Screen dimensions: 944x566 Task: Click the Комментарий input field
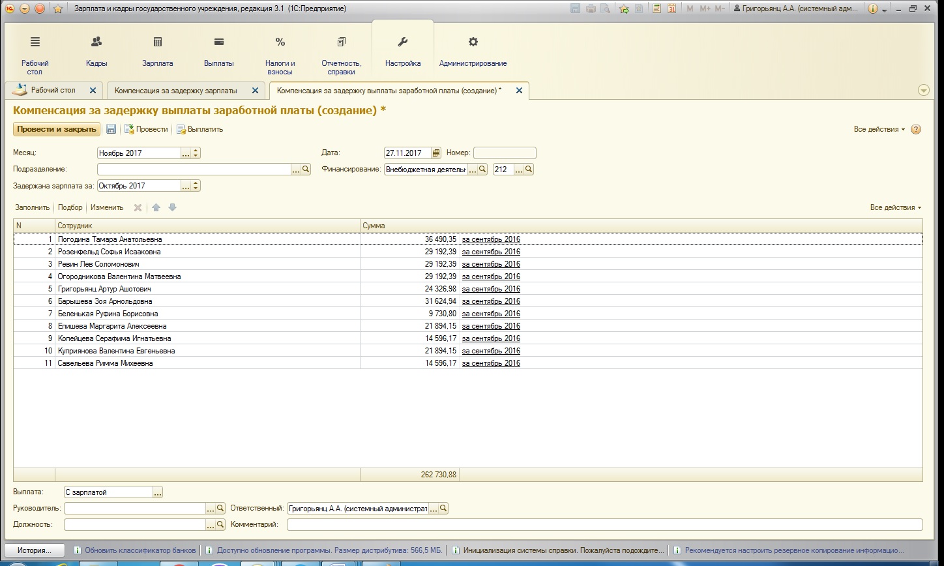[x=605, y=524]
